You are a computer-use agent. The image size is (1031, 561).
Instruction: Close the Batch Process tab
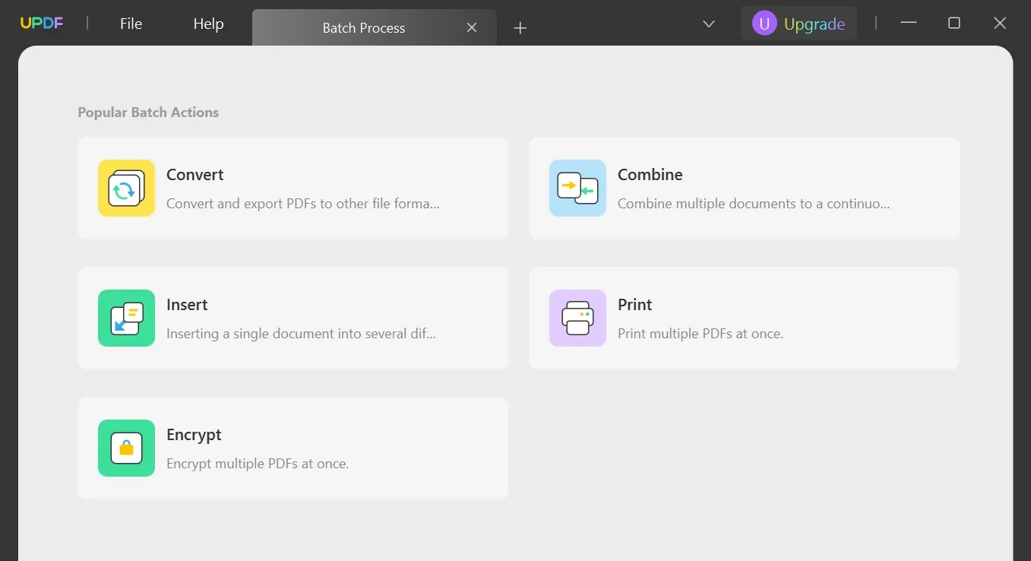[471, 27]
